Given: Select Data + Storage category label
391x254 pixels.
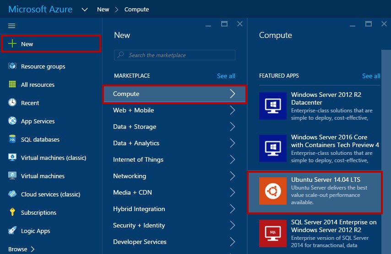Looking at the screenshot, I should click(135, 127).
